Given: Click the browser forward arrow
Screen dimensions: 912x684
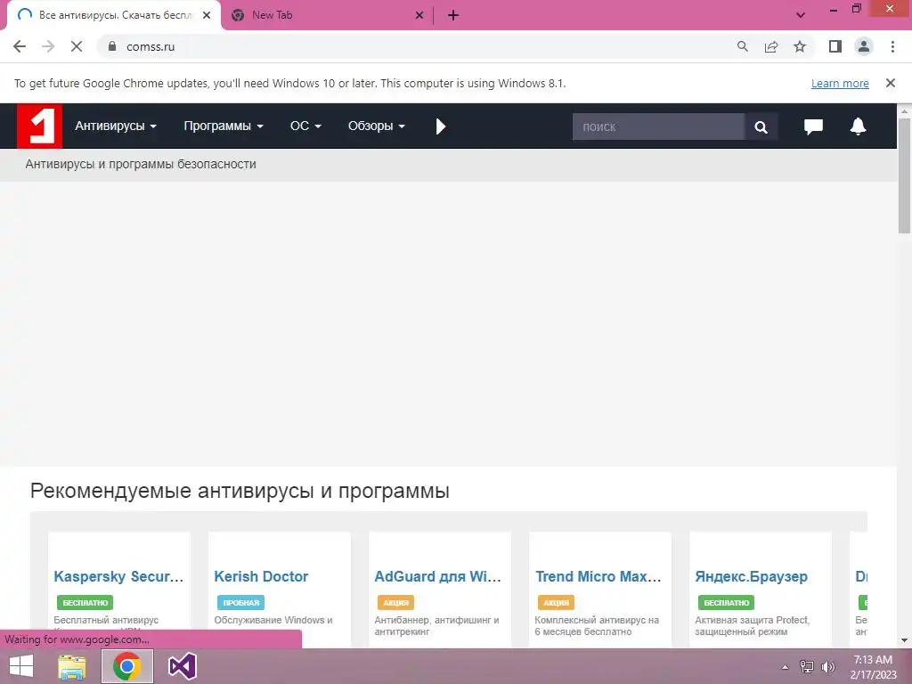Looking at the screenshot, I should 48,46.
